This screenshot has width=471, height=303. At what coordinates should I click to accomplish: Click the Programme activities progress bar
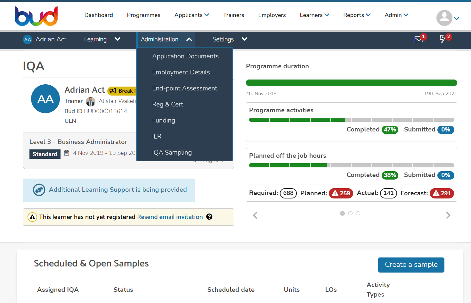click(x=351, y=120)
